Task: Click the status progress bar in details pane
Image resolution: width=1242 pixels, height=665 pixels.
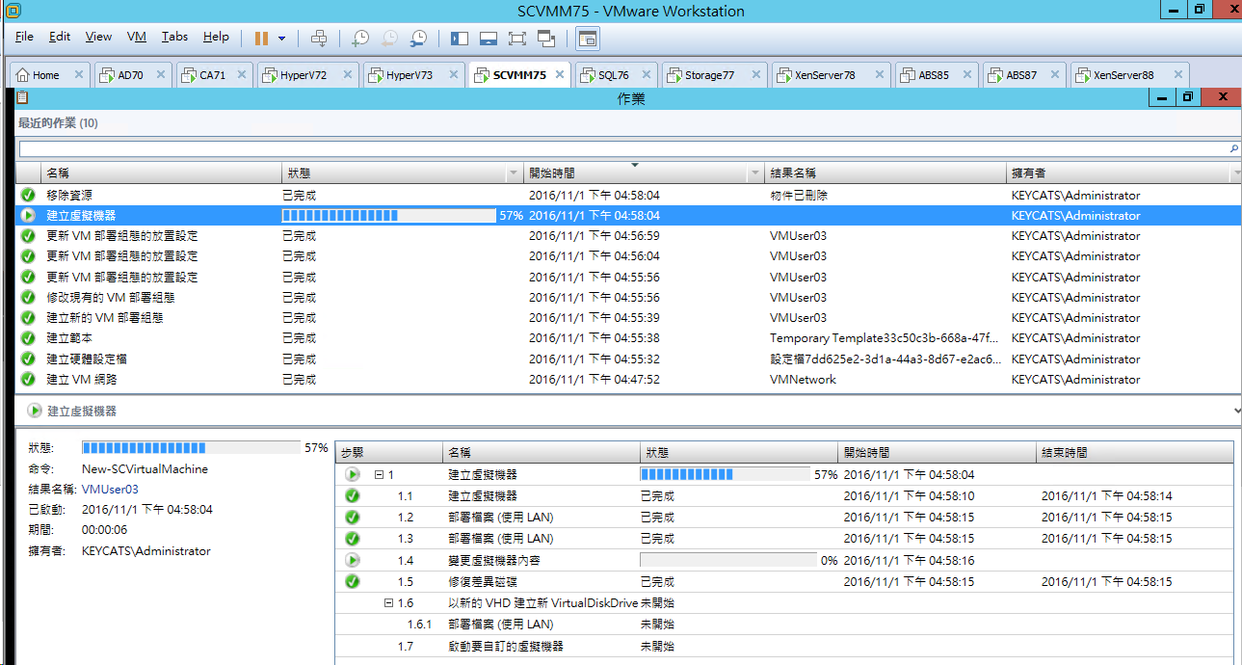Action: [191, 448]
